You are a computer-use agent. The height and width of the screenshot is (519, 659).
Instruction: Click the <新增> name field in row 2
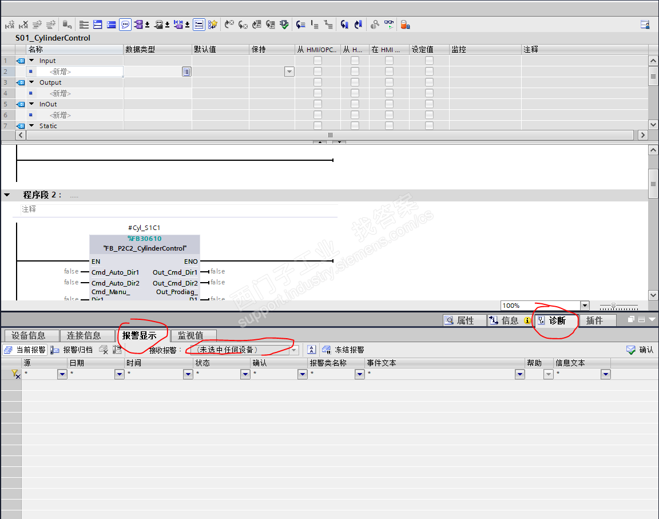[x=75, y=72]
